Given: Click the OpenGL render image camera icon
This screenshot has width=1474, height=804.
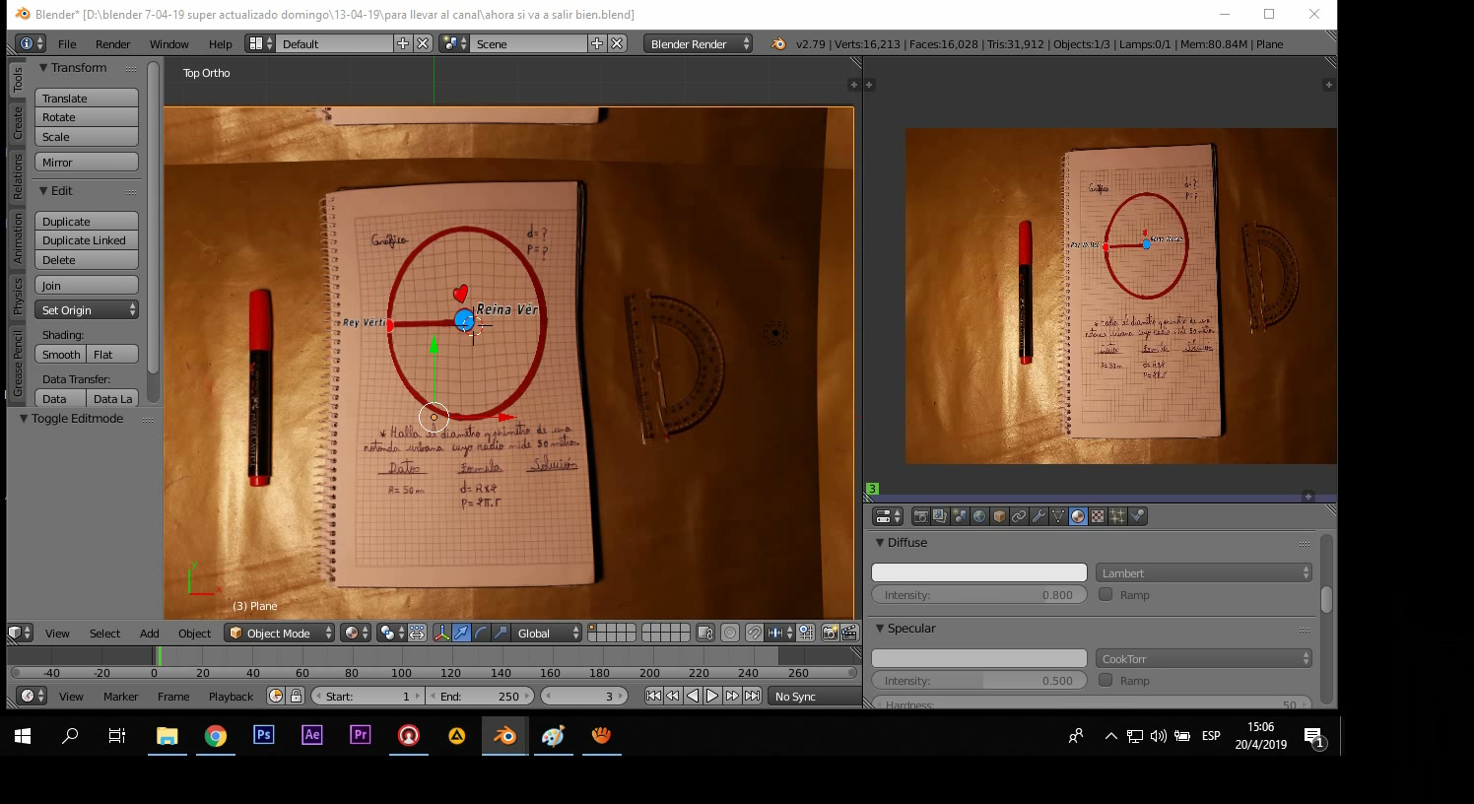Looking at the screenshot, I should pyautogui.click(x=830, y=634).
